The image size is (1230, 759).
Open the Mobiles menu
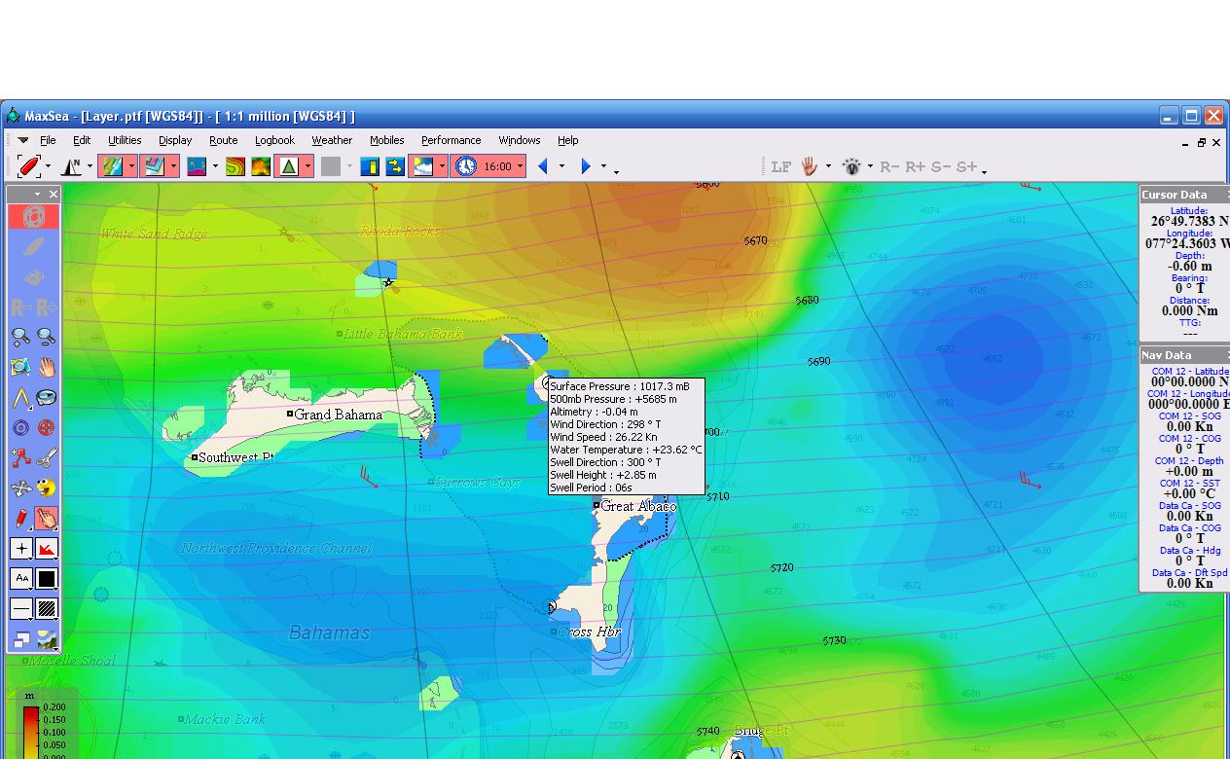386,140
